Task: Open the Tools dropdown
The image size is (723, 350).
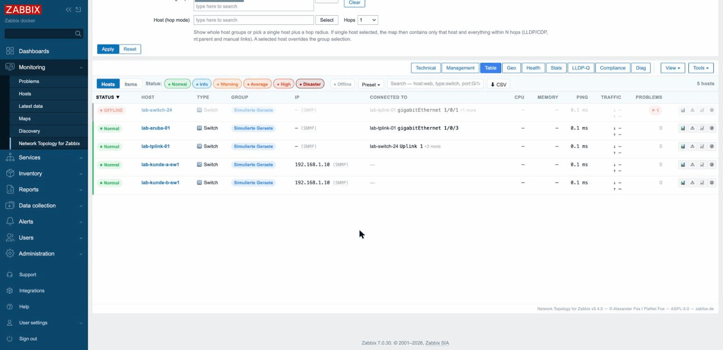Action: pos(701,68)
